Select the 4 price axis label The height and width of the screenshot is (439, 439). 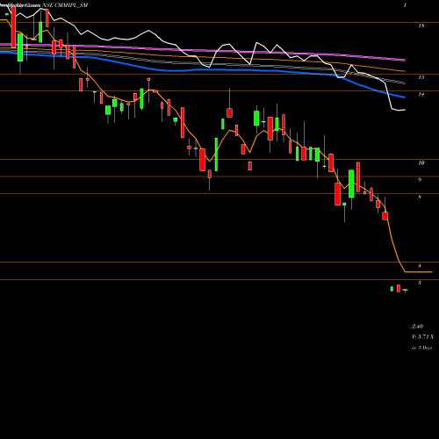click(x=420, y=266)
